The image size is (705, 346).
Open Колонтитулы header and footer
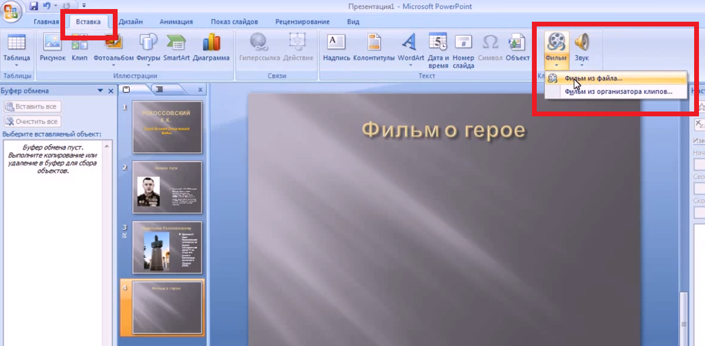(374, 42)
